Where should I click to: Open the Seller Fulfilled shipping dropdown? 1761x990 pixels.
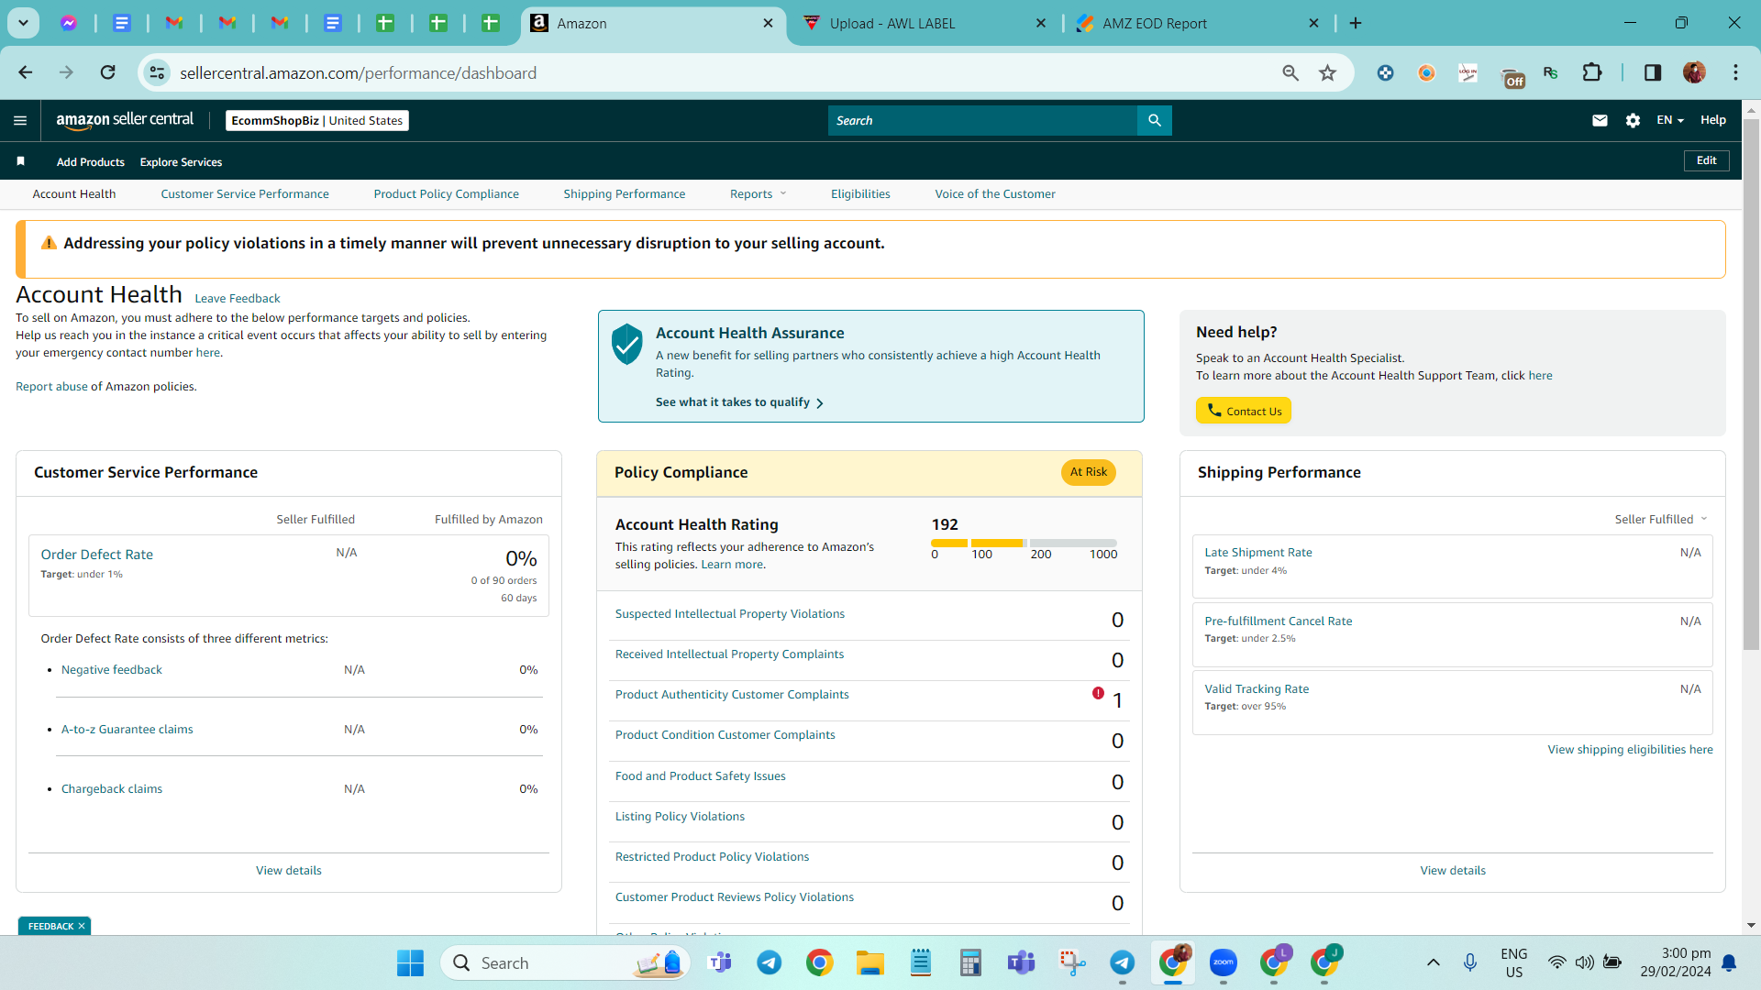click(x=1661, y=519)
